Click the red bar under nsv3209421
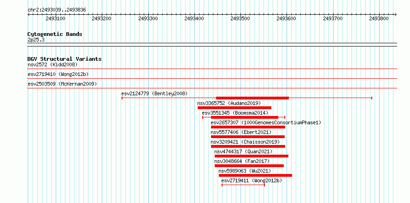410x203 pixels. coord(248,146)
